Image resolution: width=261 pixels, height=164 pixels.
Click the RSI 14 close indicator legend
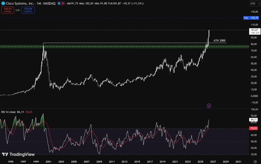click(x=8, y=112)
